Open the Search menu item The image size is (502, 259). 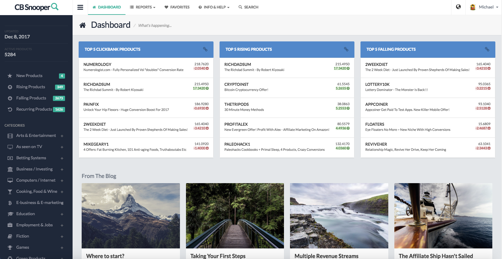tap(248, 7)
